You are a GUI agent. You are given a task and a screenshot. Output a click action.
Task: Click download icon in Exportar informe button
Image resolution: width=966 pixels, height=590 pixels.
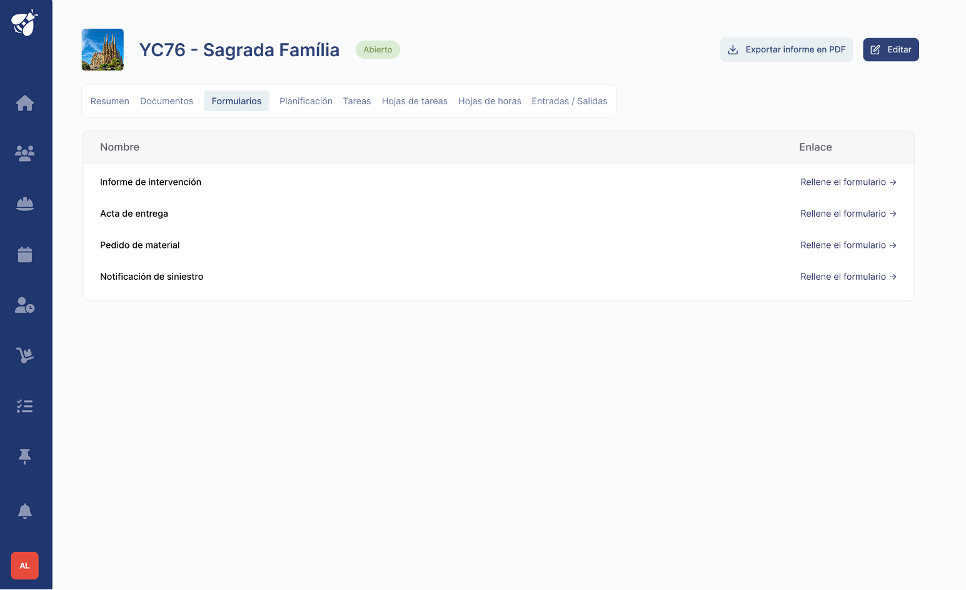pos(733,50)
